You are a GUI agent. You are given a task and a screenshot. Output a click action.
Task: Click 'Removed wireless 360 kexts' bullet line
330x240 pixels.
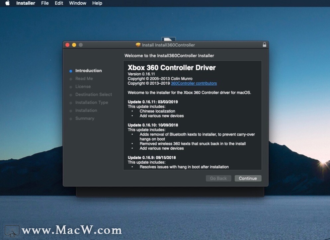[193, 144]
